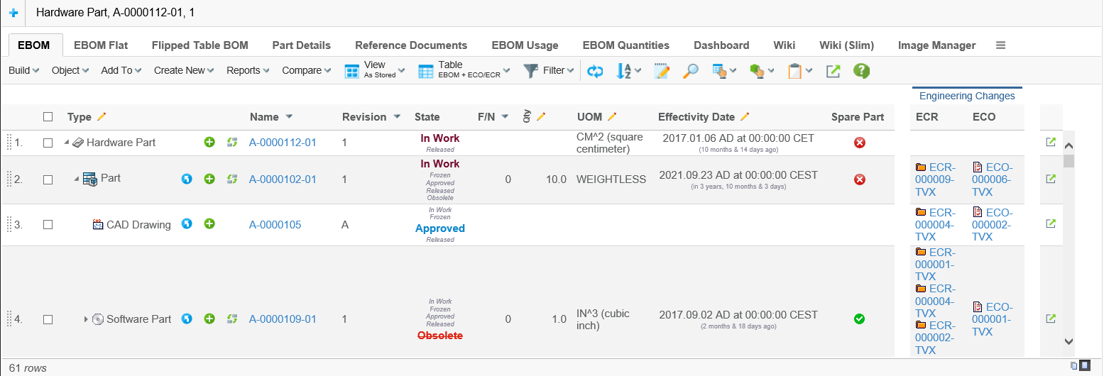Open the ECO-000006-TVX link

click(x=992, y=179)
